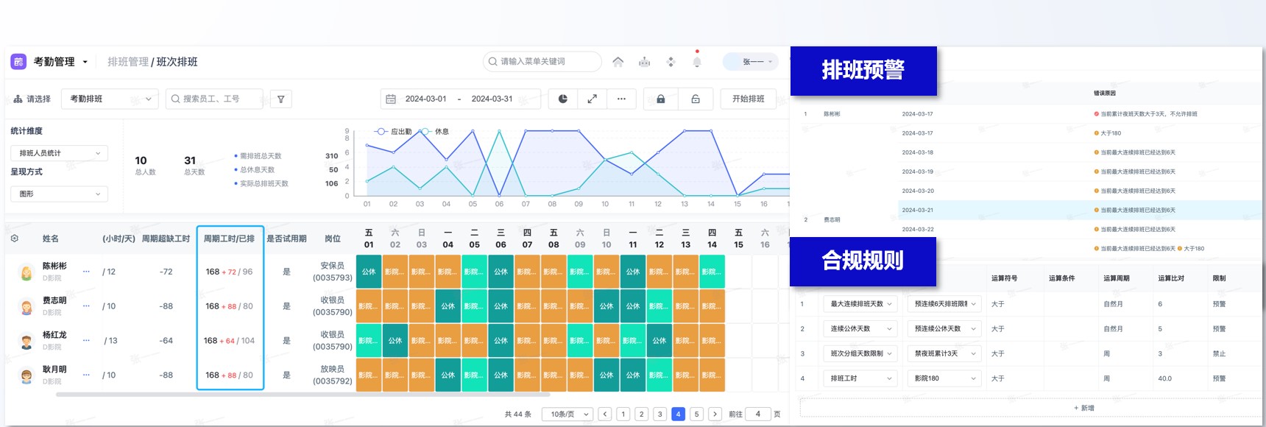Expand the 排班人员统计 dimension dropdown
1266x427 pixels.
[x=59, y=153]
